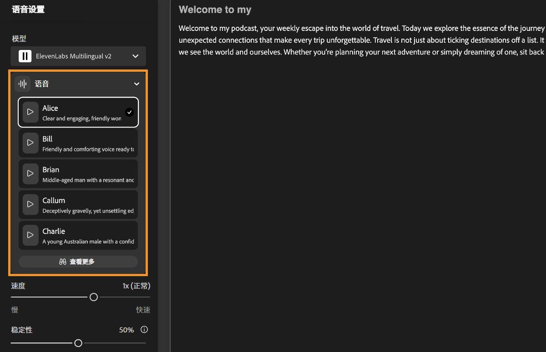Preview Brian's voice sample

(x=30, y=174)
